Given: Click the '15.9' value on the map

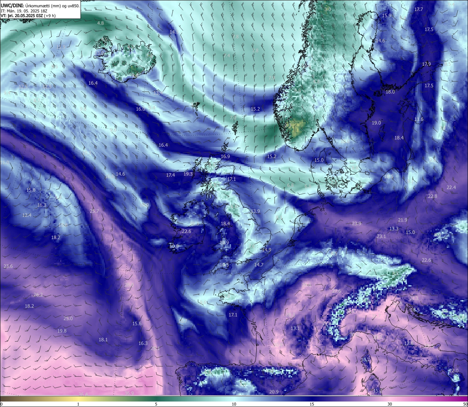Looking at the screenshot, I should [x=386, y=16].
